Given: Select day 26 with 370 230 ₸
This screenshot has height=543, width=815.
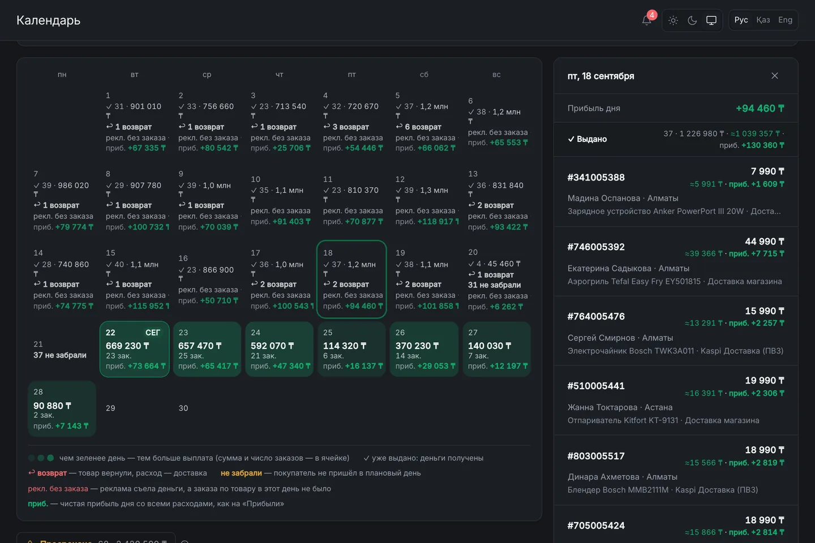Looking at the screenshot, I should click(424, 350).
